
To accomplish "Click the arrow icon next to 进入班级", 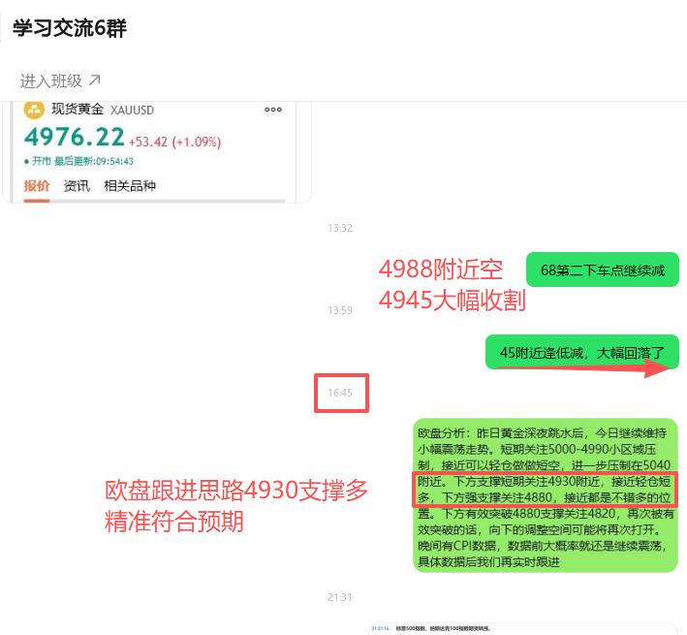I will point(94,79).
